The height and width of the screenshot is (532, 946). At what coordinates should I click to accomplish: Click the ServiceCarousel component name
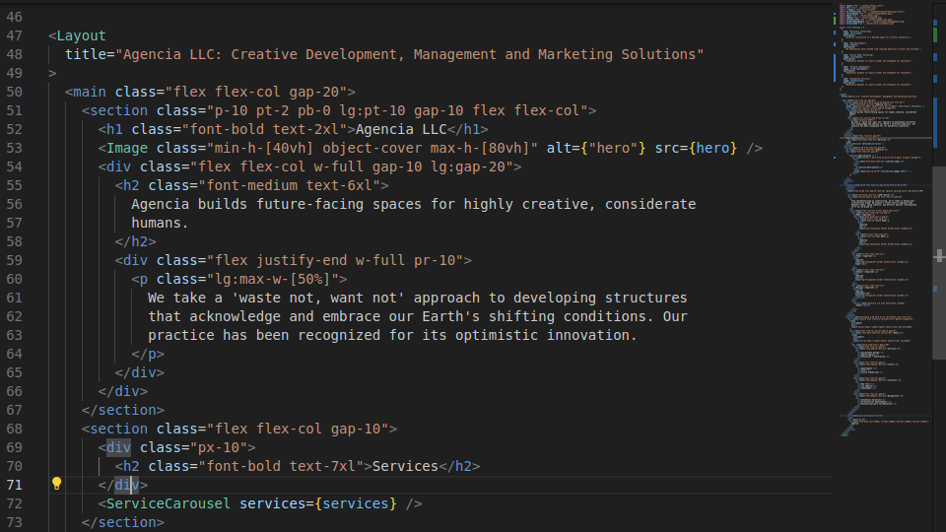tap(169, 503)
